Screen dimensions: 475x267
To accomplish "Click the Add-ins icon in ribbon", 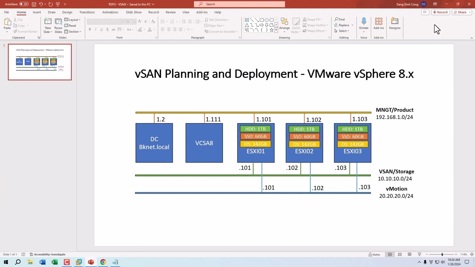I will [379, 22].
